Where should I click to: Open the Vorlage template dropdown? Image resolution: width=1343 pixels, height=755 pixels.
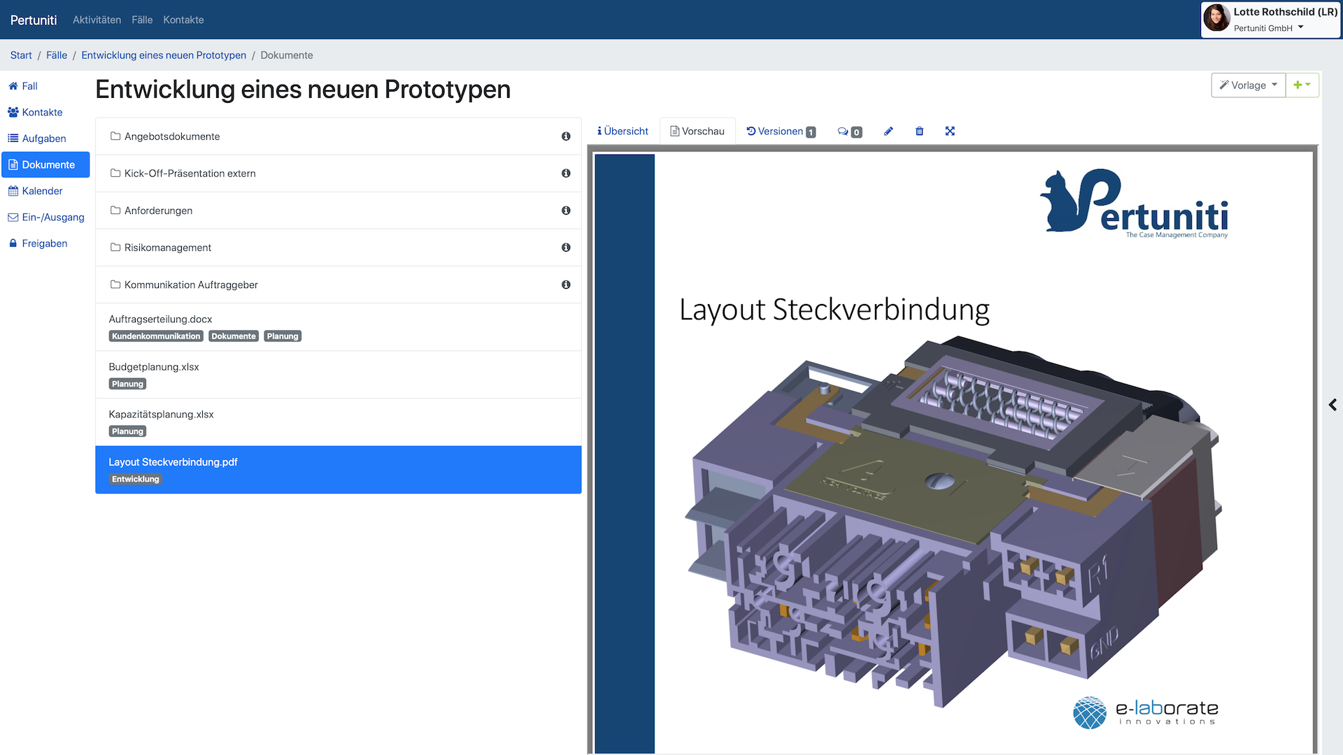pyautogui.click(x=1249, y=85)
